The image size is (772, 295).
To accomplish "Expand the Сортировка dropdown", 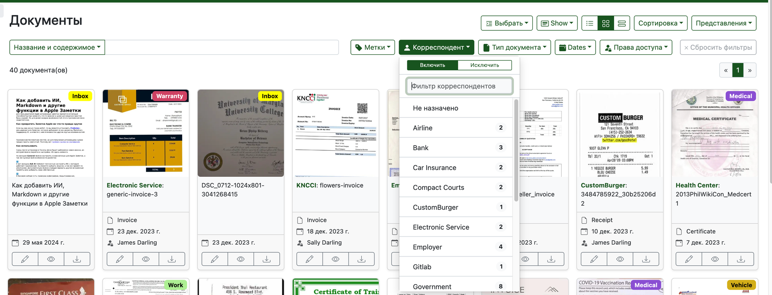I will (660, 23).
